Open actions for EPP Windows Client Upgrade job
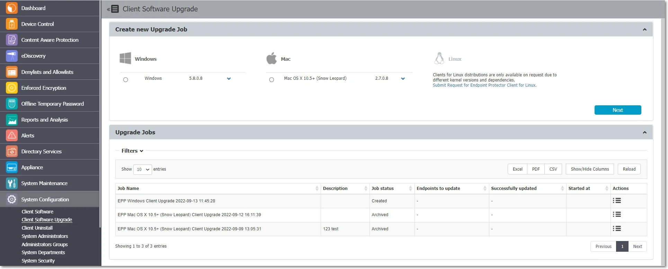This screenshot has height=269, width=668. pos(617,201)
